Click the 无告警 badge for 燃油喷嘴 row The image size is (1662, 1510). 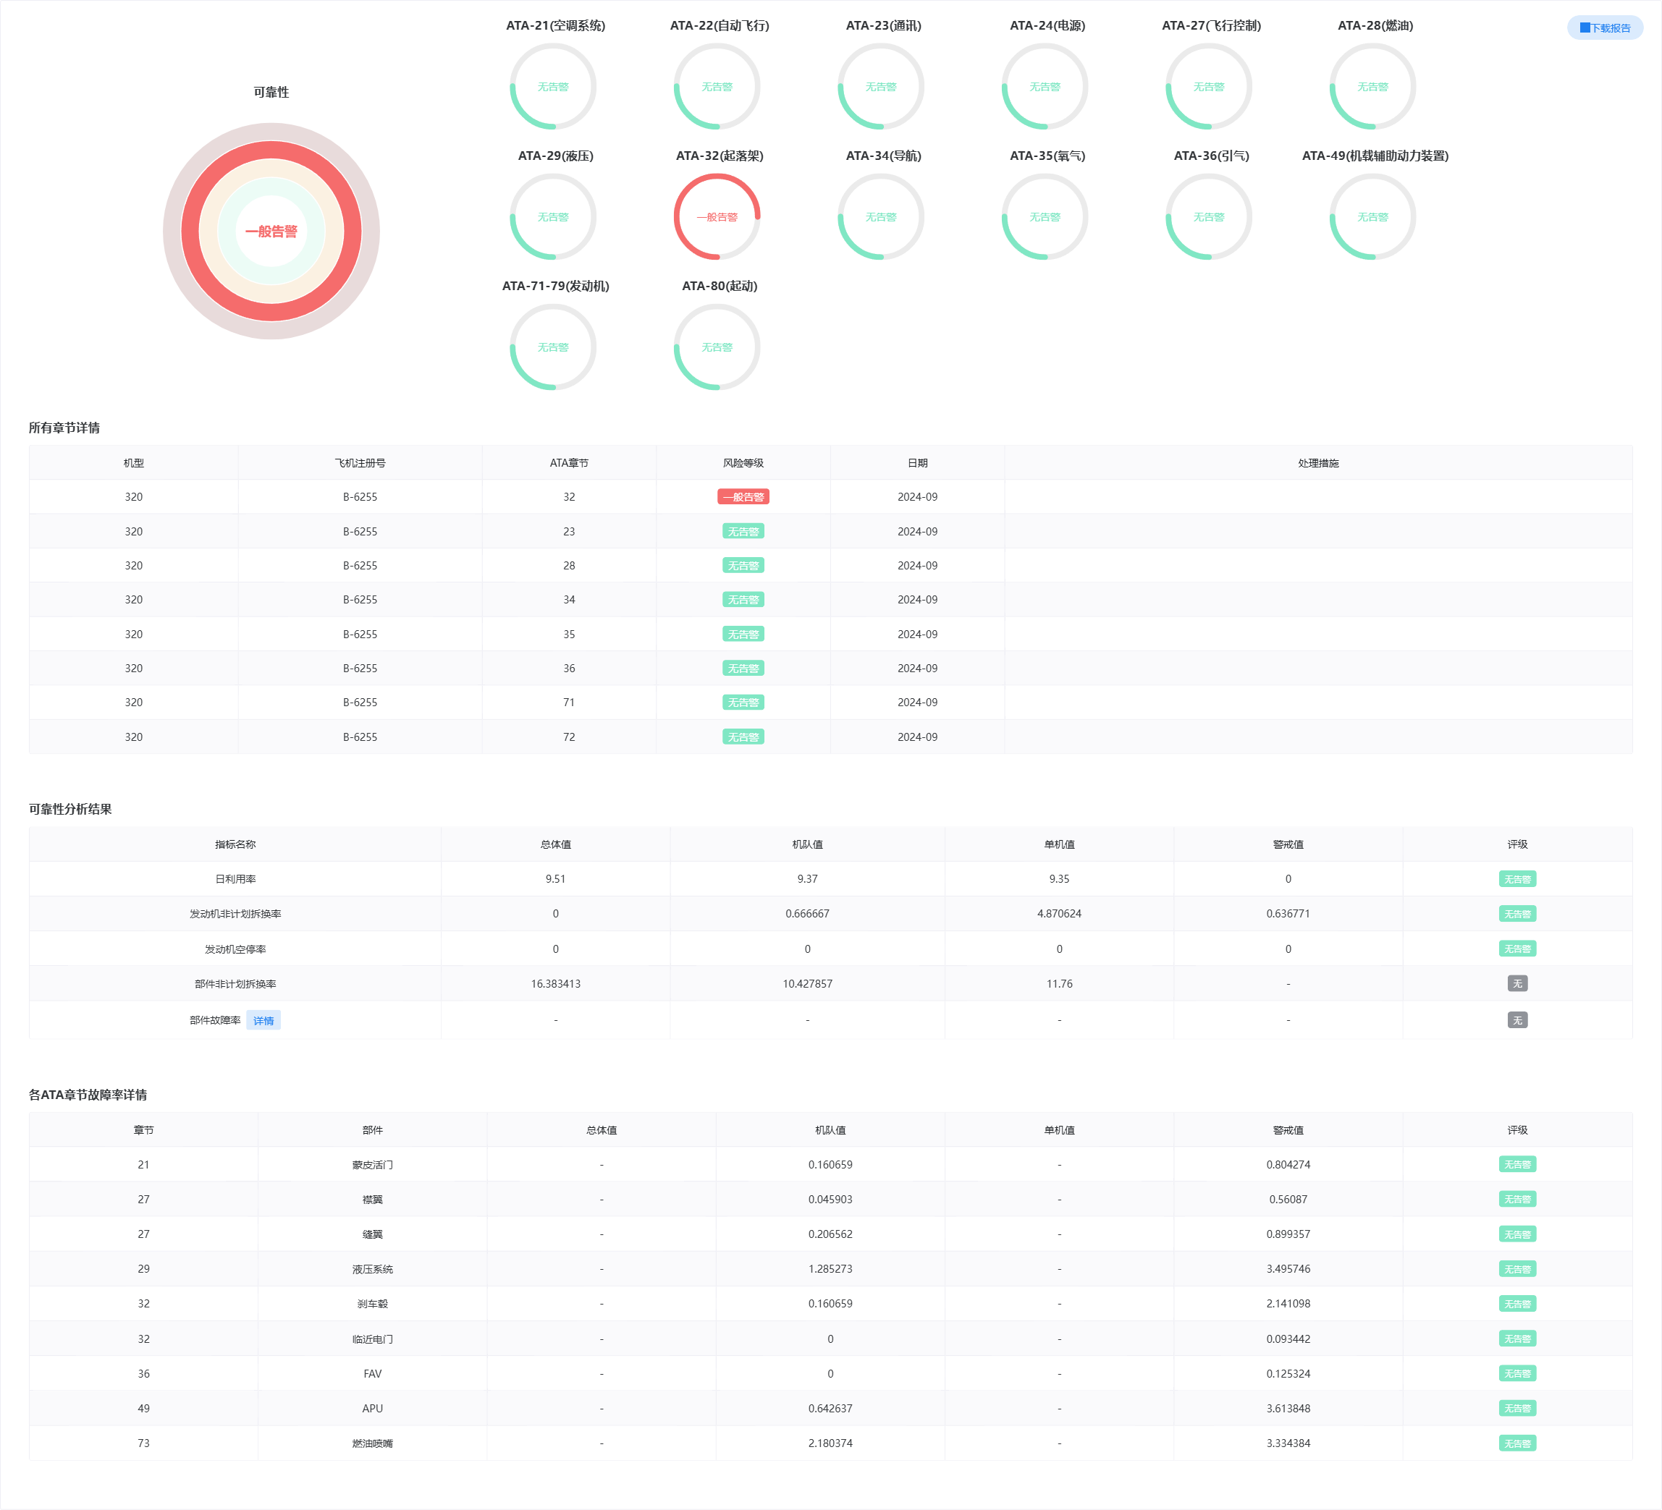[x=1517, y=1443]
